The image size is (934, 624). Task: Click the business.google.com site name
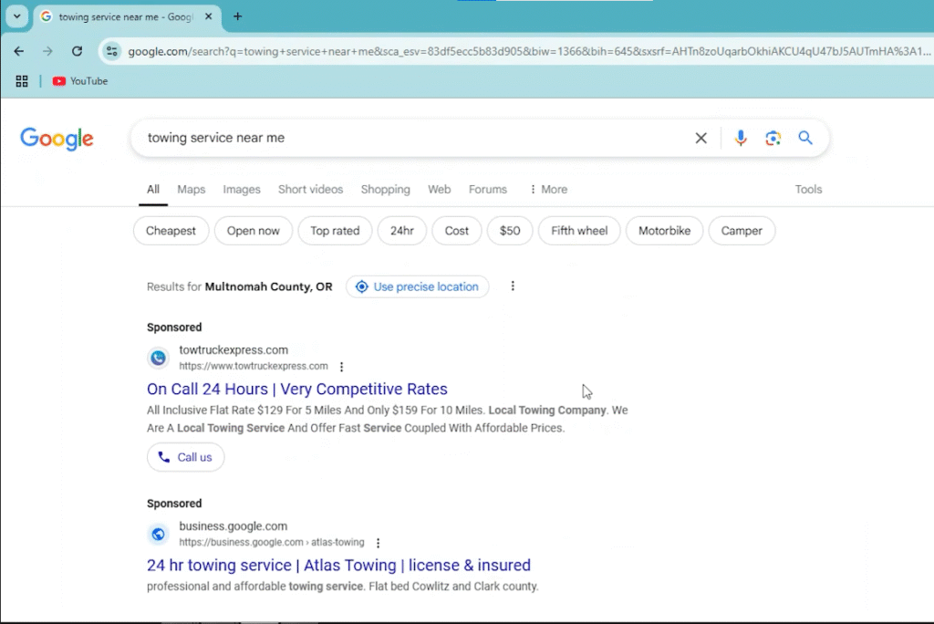click(x=233, y=526)
